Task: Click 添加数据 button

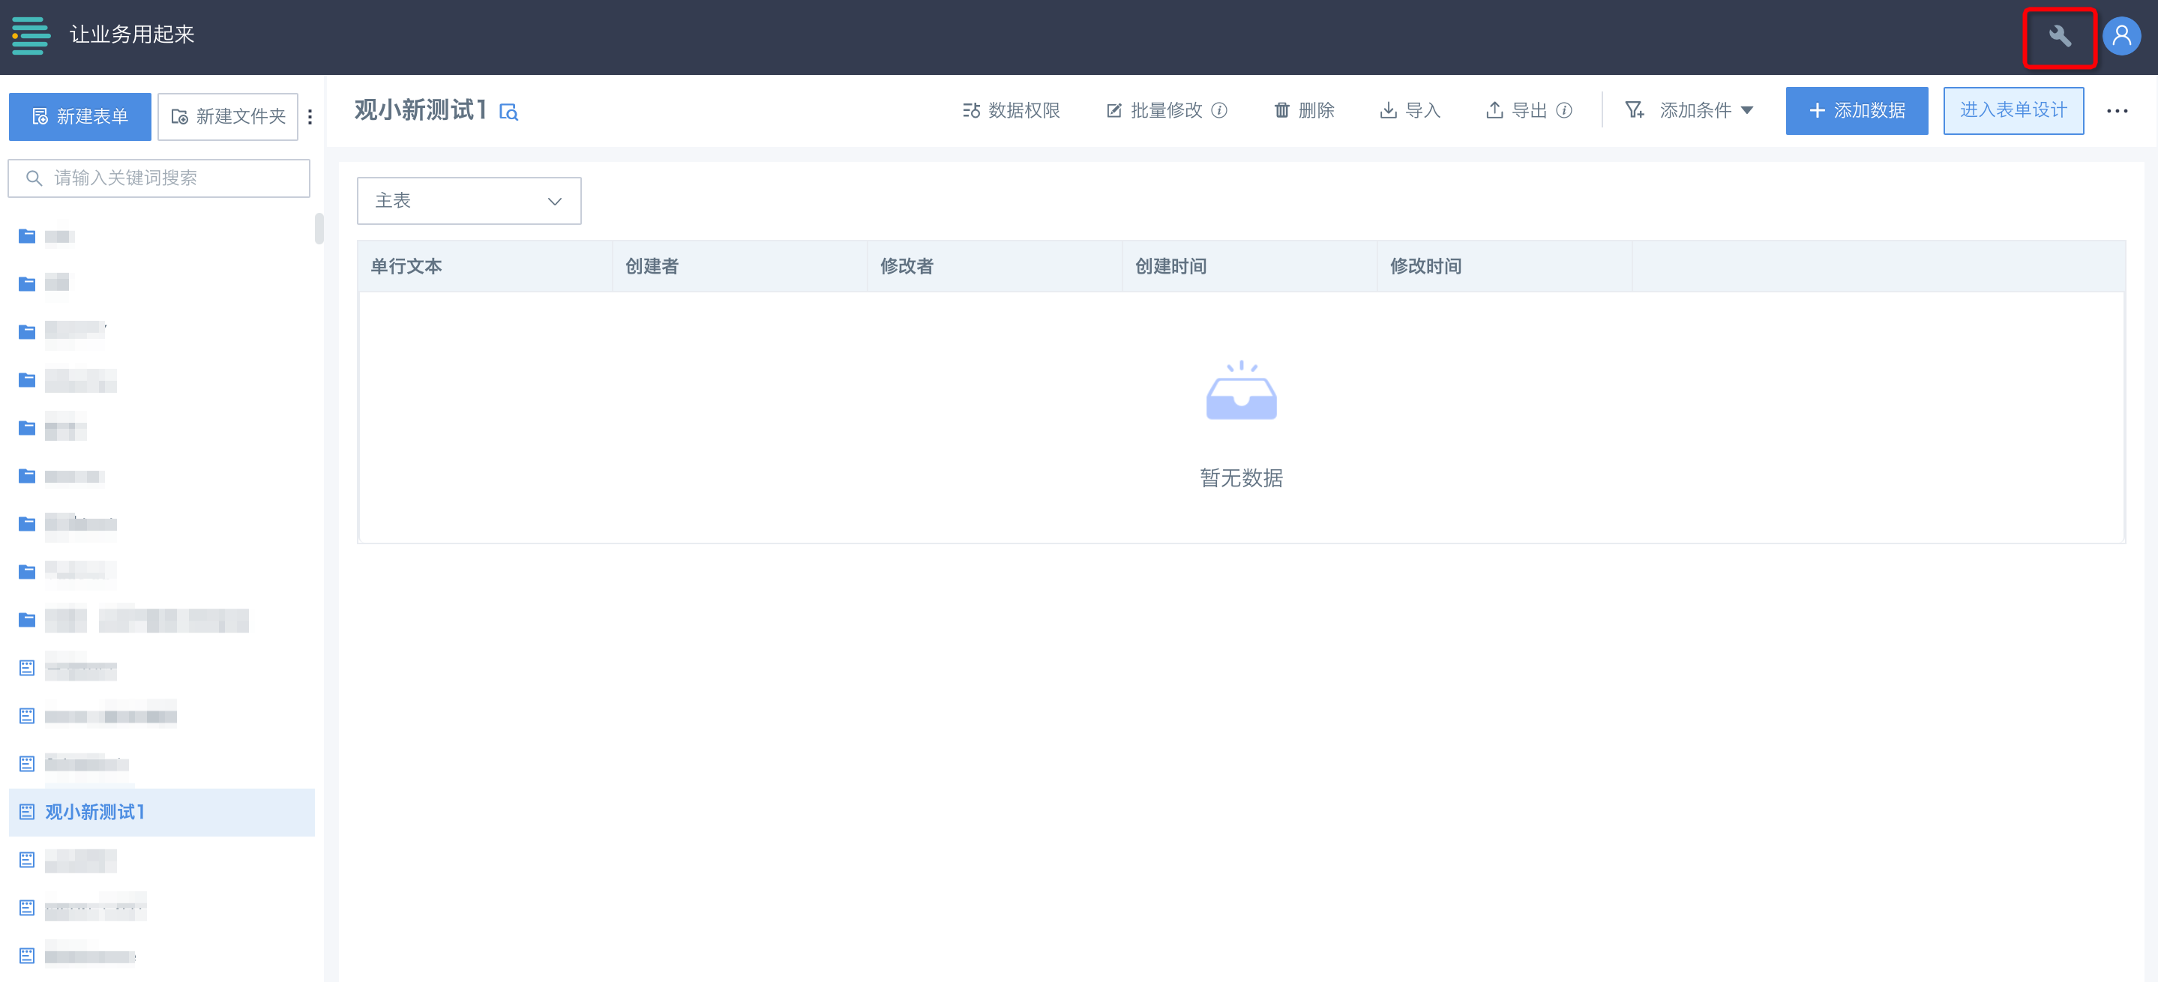Action: coord(1857,110)
